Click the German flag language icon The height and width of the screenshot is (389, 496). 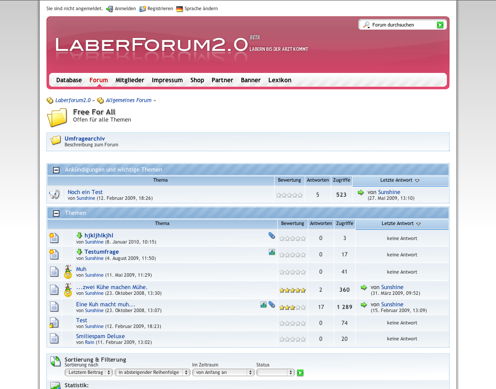click(179, 9)
